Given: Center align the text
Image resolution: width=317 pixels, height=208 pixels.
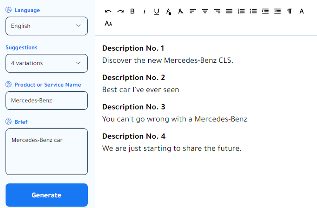Looking at the screenshot, I should pyautogui.click(x=205, y=11).
